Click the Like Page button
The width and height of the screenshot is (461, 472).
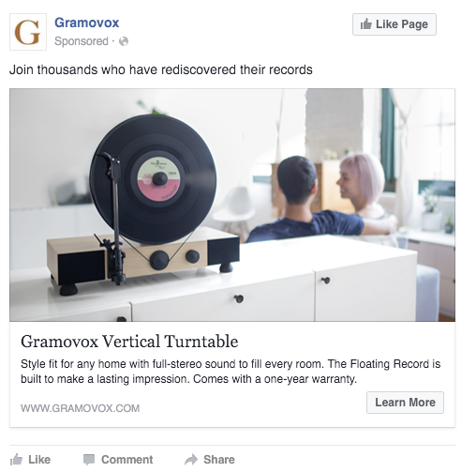pos(394,24)
